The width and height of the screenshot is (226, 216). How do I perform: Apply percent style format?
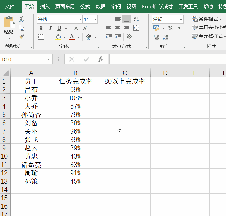click(170, 28)
